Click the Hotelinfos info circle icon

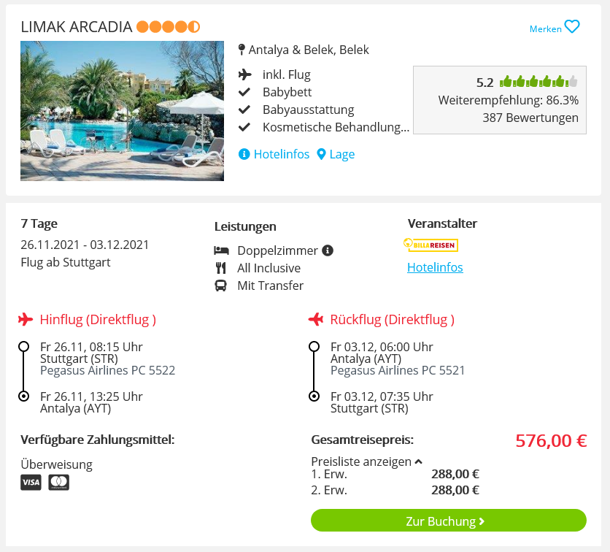point(244,154)
